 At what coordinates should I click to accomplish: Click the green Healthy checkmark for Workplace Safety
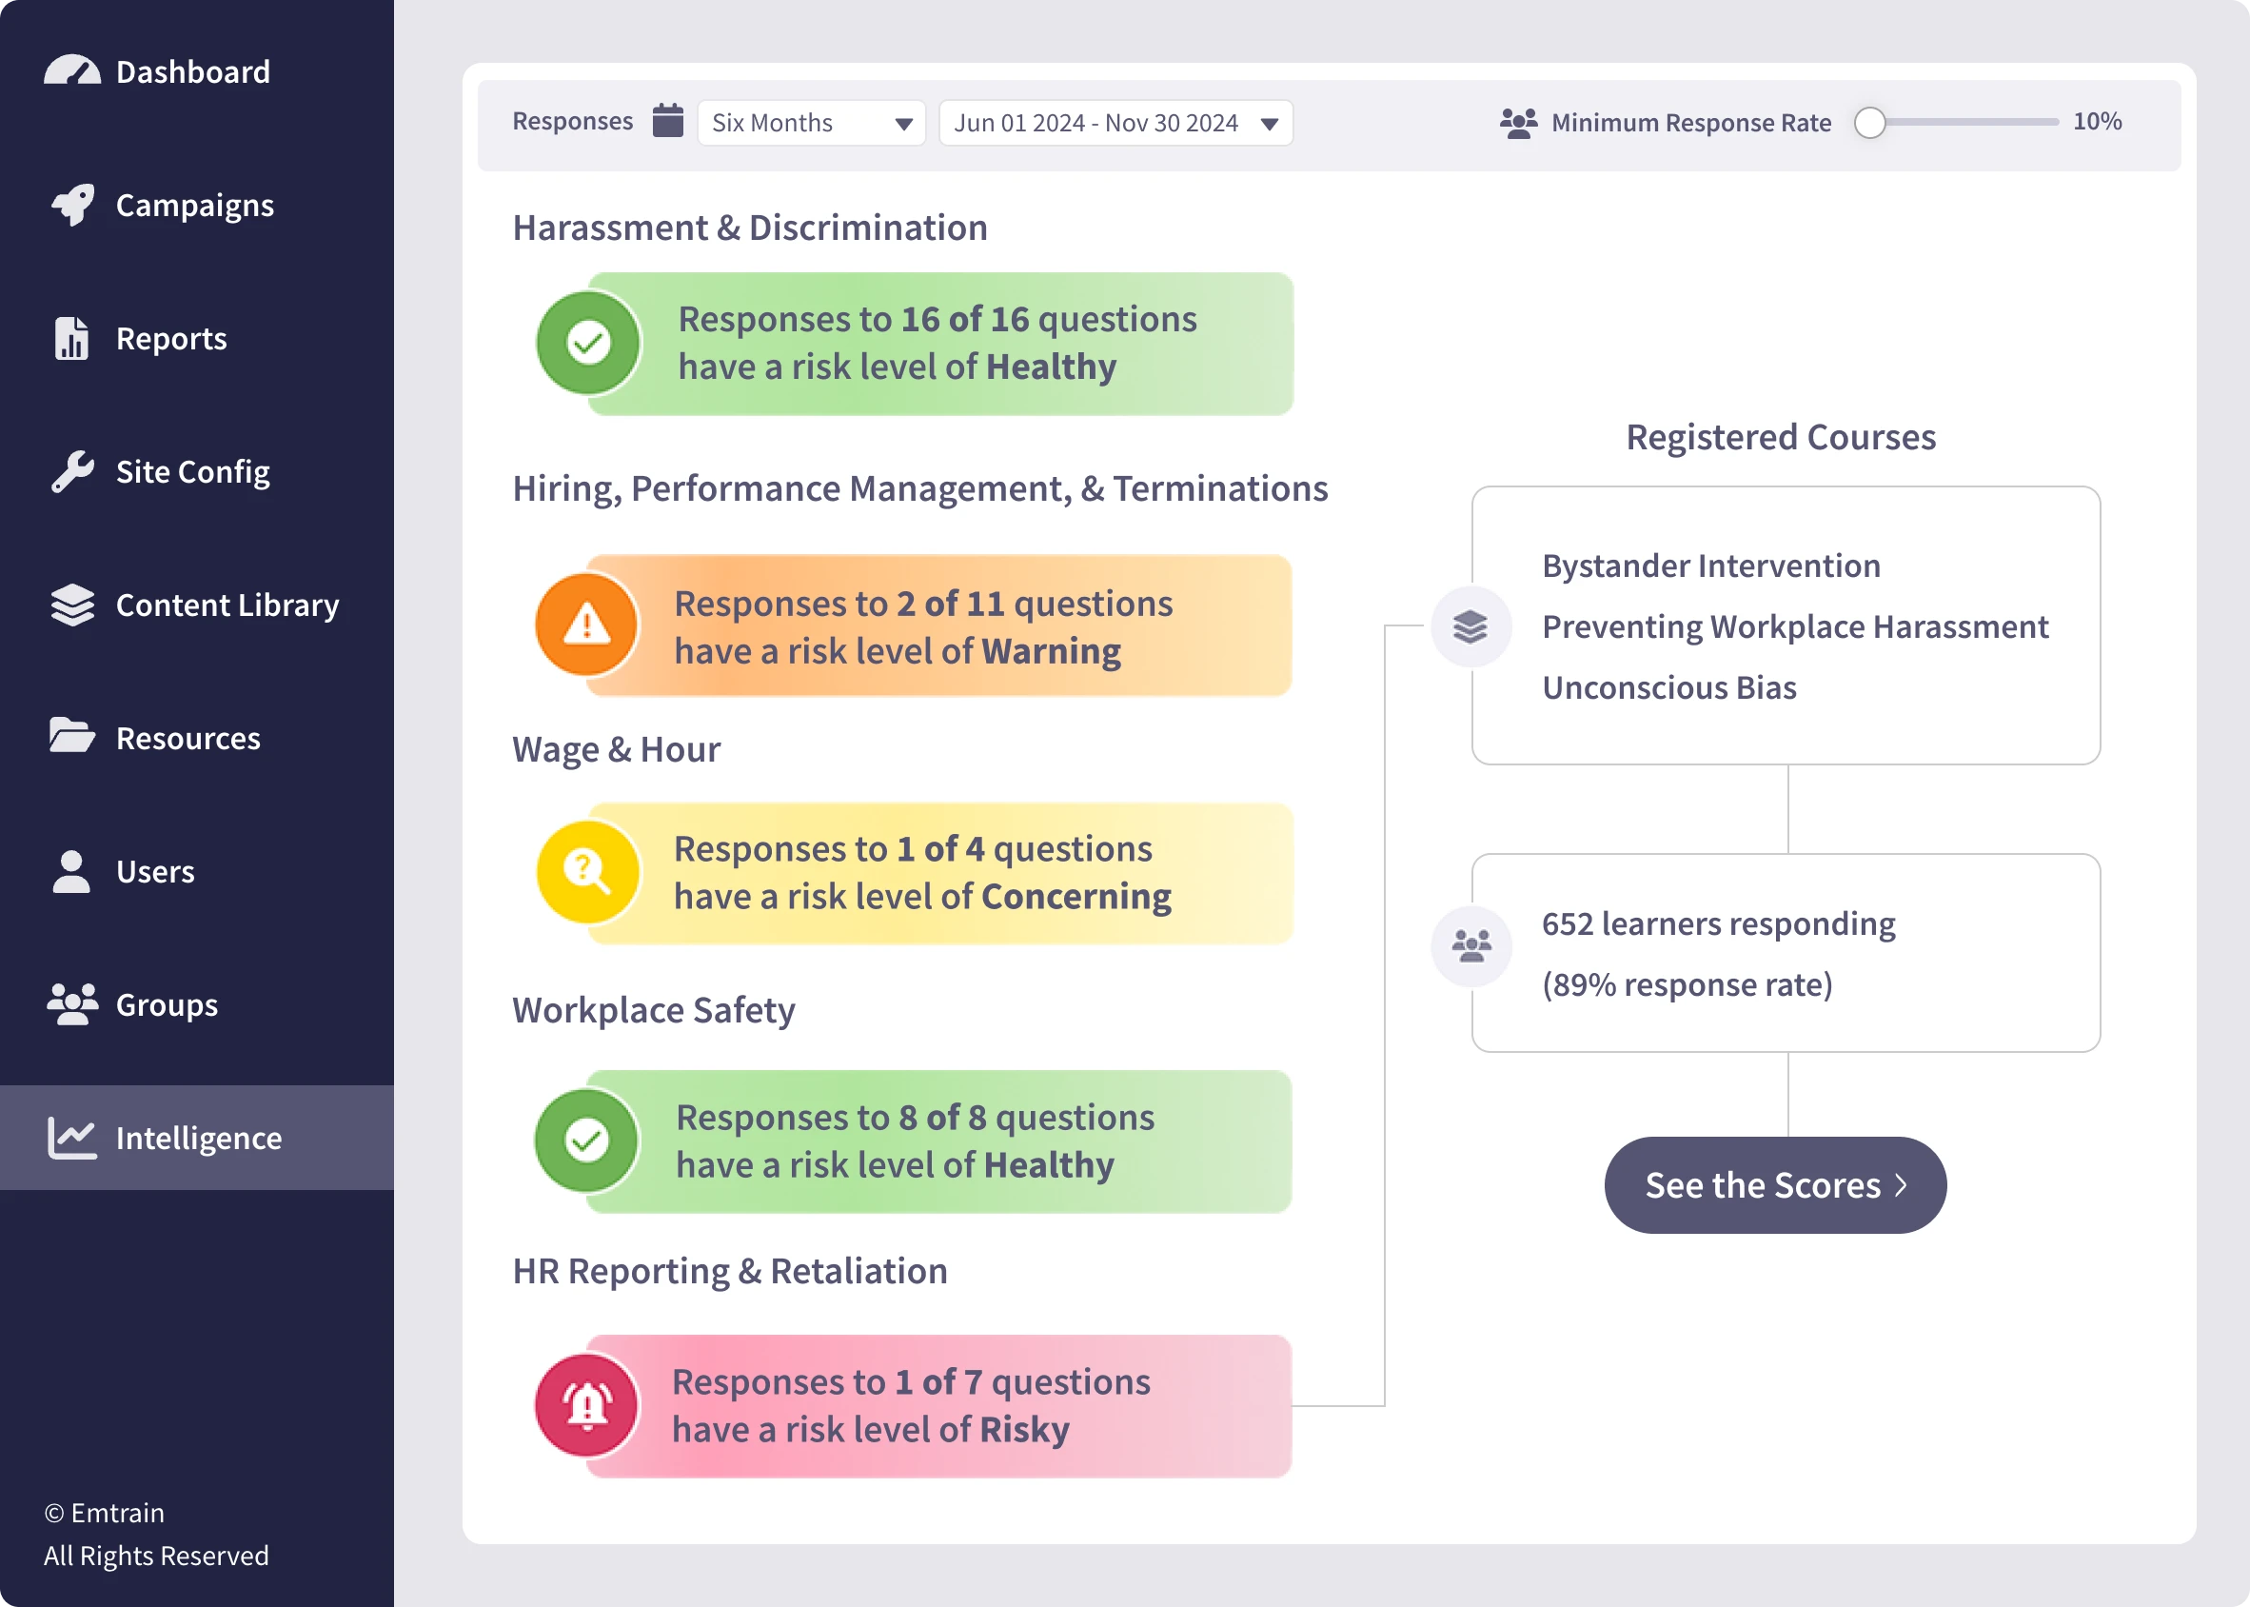click(x=586, y=1140)
